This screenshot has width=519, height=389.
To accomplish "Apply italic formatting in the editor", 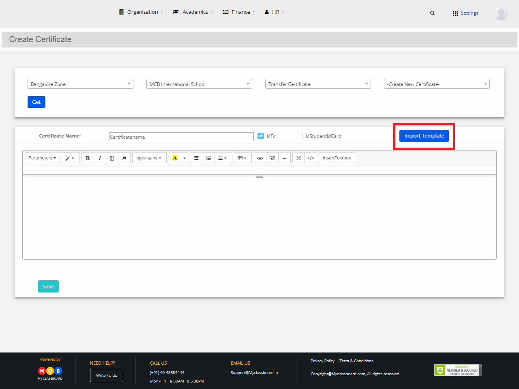I will coord(100,158).
